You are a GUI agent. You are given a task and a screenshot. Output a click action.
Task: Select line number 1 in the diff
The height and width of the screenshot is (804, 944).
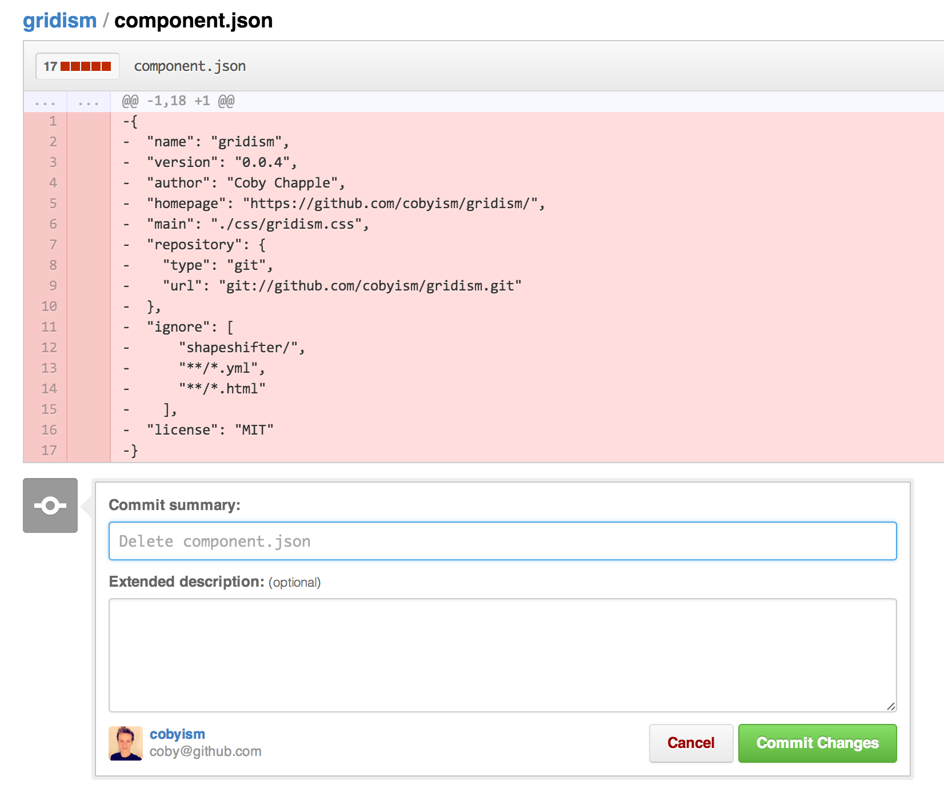[53, 121]
